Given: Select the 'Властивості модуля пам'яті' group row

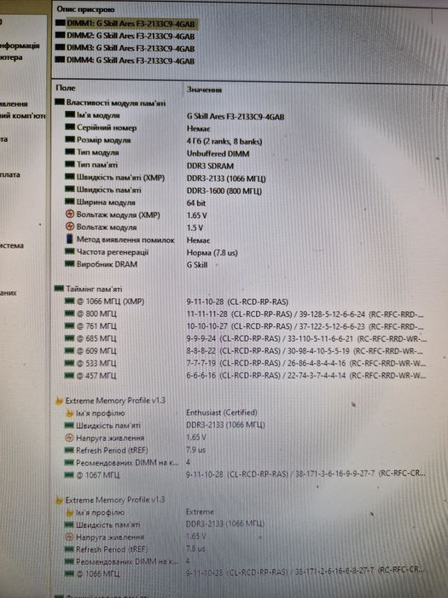Looking at the screenshot, I should point(110,103).
